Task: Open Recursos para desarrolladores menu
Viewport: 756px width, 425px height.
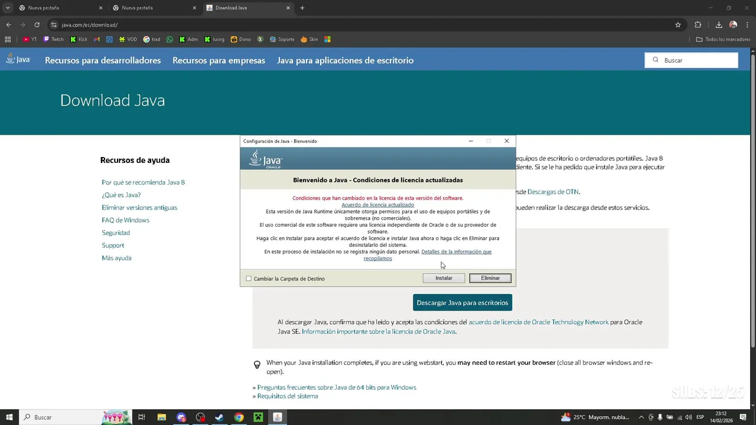Action: coord(103,60)
